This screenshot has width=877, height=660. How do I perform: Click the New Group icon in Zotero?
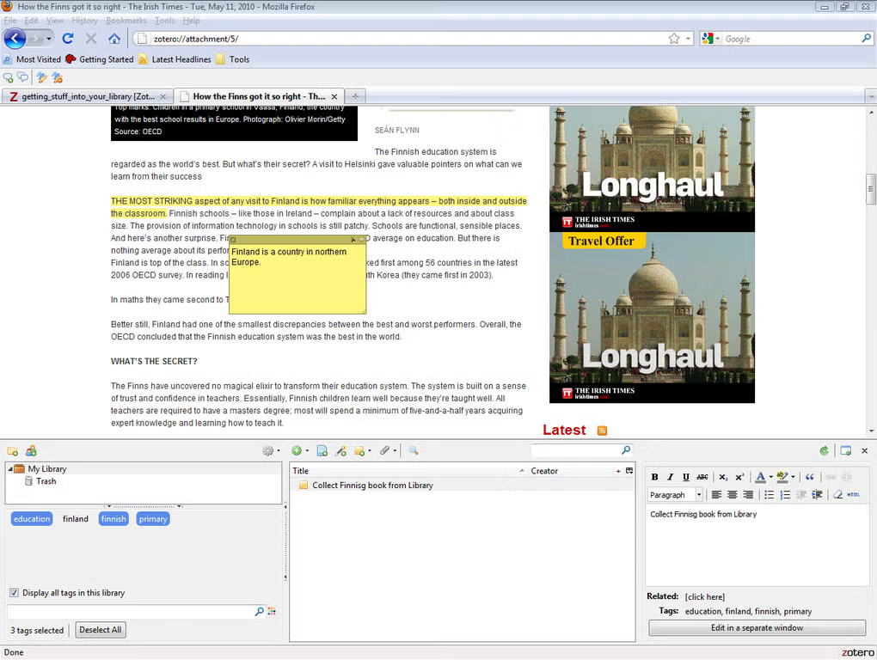tap(31, 451)
